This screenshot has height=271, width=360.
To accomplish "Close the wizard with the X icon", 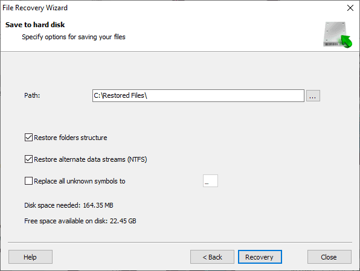I will point(350,8).
